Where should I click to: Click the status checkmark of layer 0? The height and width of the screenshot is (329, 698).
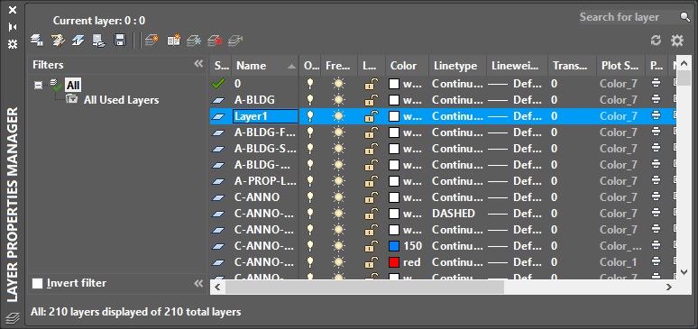point(218,83)
